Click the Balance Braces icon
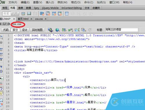 point(1,71)
